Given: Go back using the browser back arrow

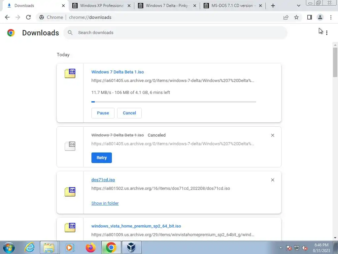Looking at the screenshot, I should 7,17.
